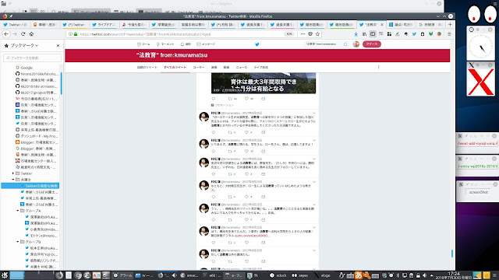Reload the current page
Image resolution: width=499 pixels, height=280 pixels.
[x=23, y=34]
